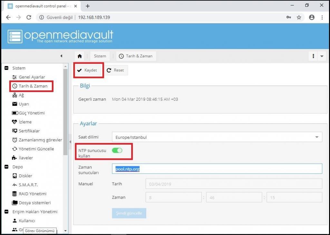Viewport: 330px width, 235px height.
Task: Click the Uyarı envelope icon
Action: 15,104
